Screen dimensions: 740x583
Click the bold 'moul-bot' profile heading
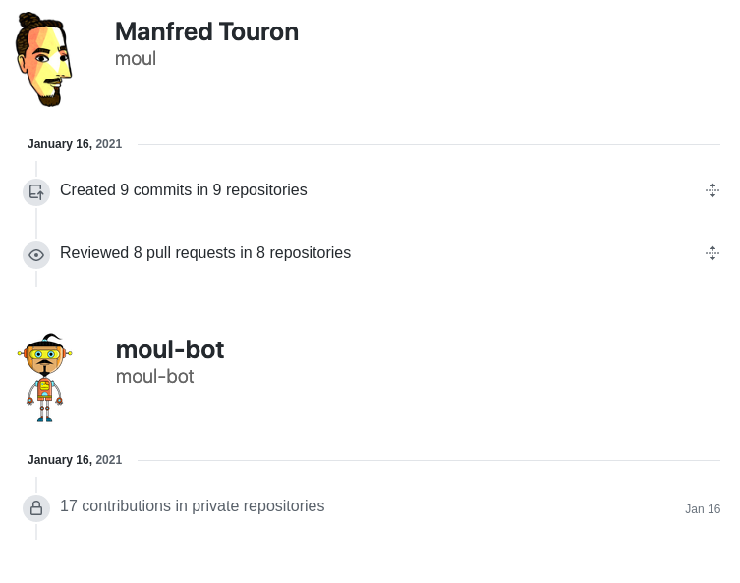[x=169, y=349]
